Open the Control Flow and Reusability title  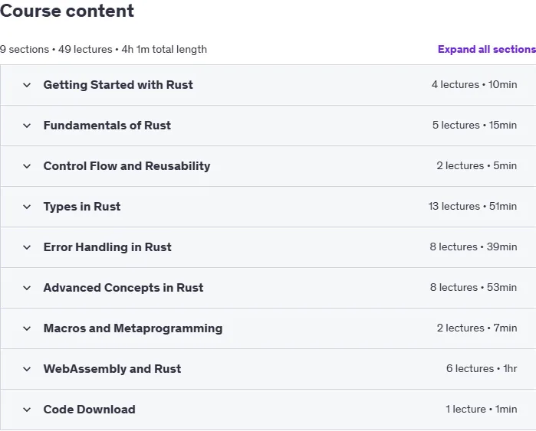point(127,166)
